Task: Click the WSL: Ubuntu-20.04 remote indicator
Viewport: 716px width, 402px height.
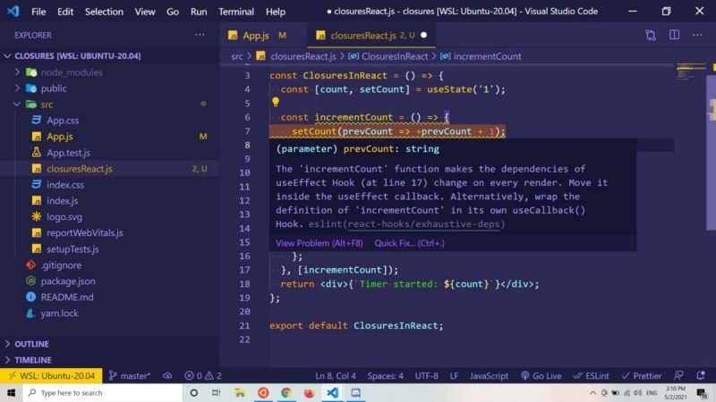Action: 49,376
